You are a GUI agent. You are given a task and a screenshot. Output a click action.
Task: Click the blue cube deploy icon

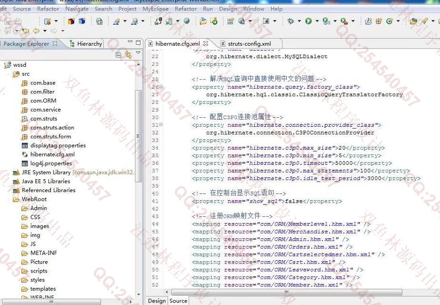[82, 21]
